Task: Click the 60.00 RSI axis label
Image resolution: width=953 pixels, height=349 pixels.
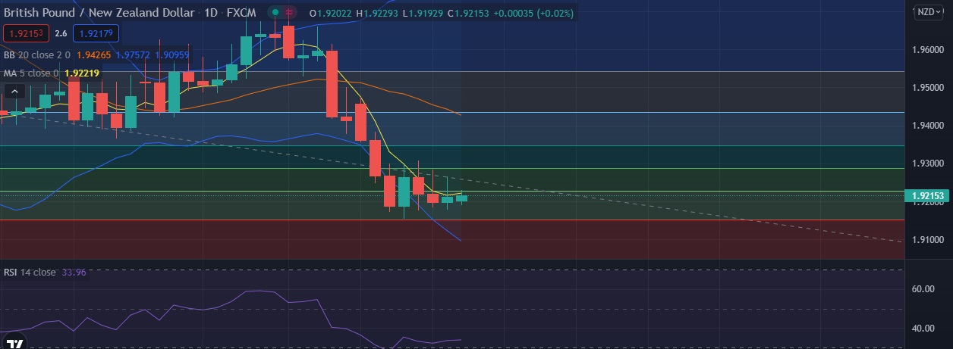Action: (x=922, y=289)
